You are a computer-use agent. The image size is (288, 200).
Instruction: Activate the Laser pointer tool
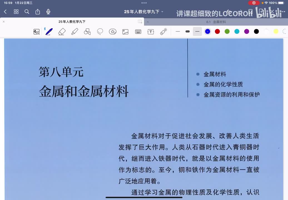[163, 32]
